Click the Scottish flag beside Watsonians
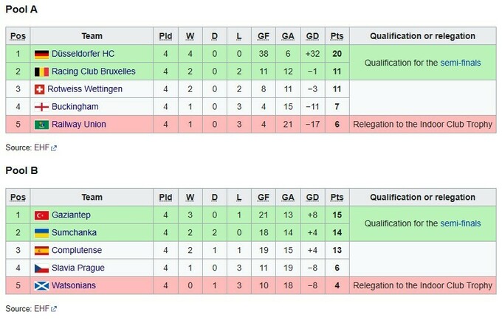Screen dimensions: 502x320 [41, 286]
